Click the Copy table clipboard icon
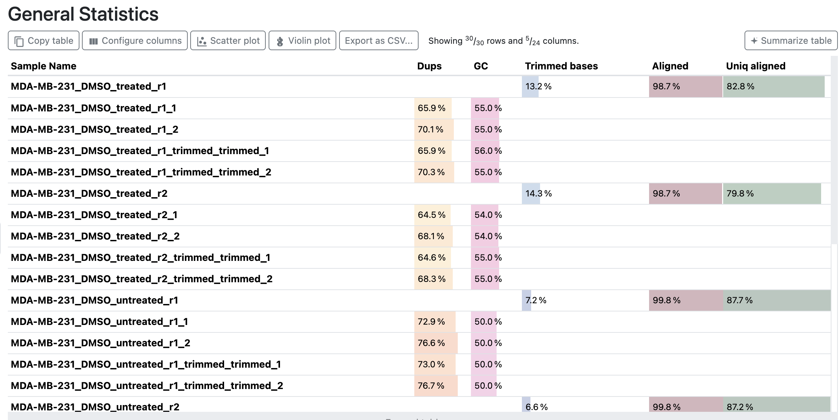The width and height of the screenshot is (840, 420). pyautogui.click(x=19, y=41)
